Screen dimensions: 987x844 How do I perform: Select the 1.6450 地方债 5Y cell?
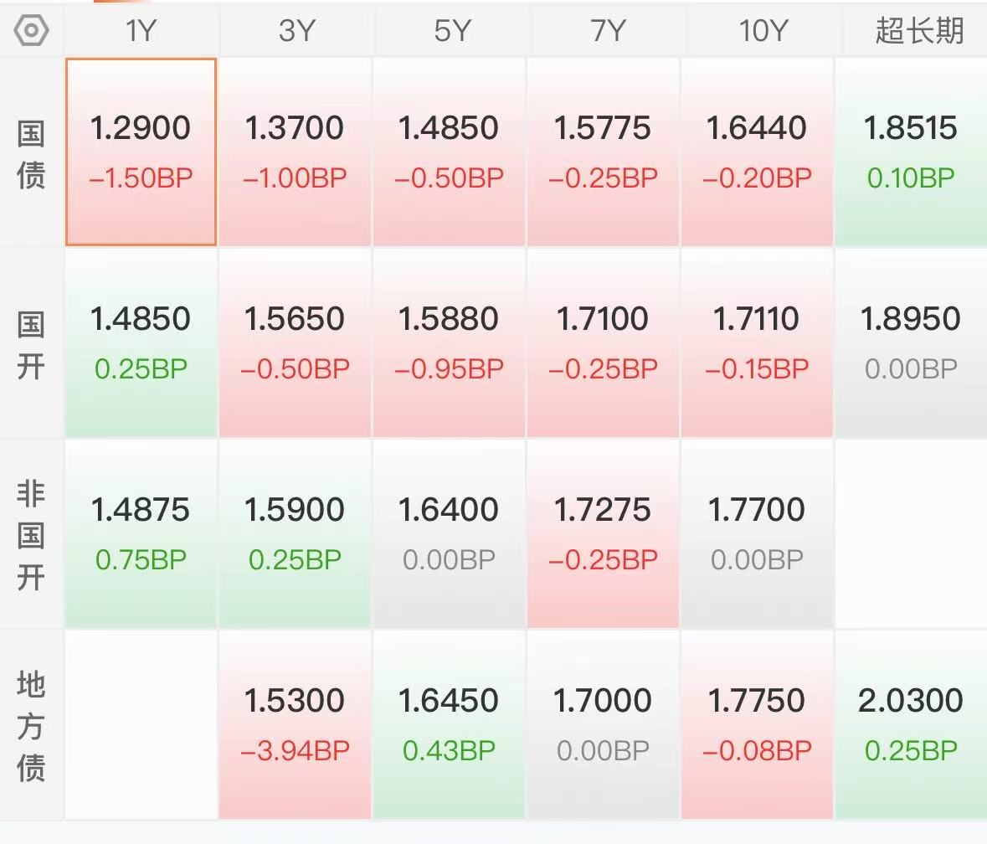449,724
